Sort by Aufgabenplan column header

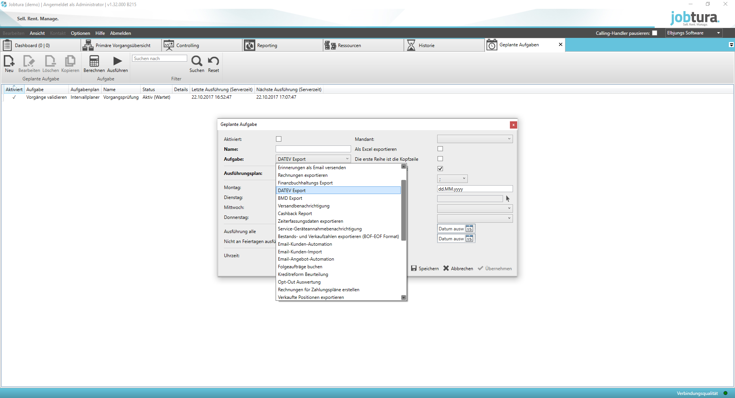[85, 90]
